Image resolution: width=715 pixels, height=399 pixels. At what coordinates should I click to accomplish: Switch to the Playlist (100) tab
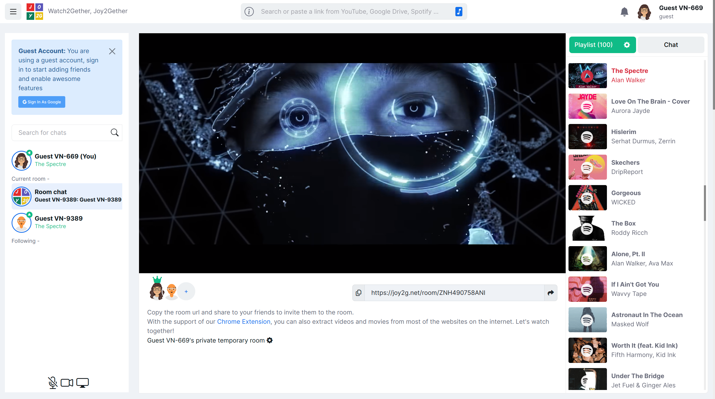point(602,45)
